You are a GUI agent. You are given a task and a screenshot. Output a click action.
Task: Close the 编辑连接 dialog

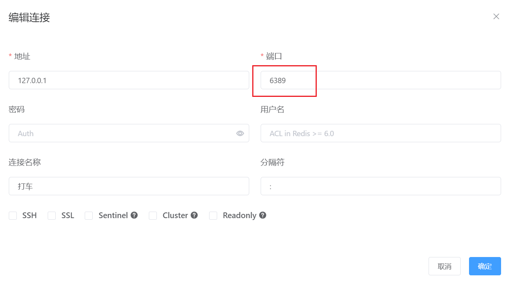click(x=496, y=16)
